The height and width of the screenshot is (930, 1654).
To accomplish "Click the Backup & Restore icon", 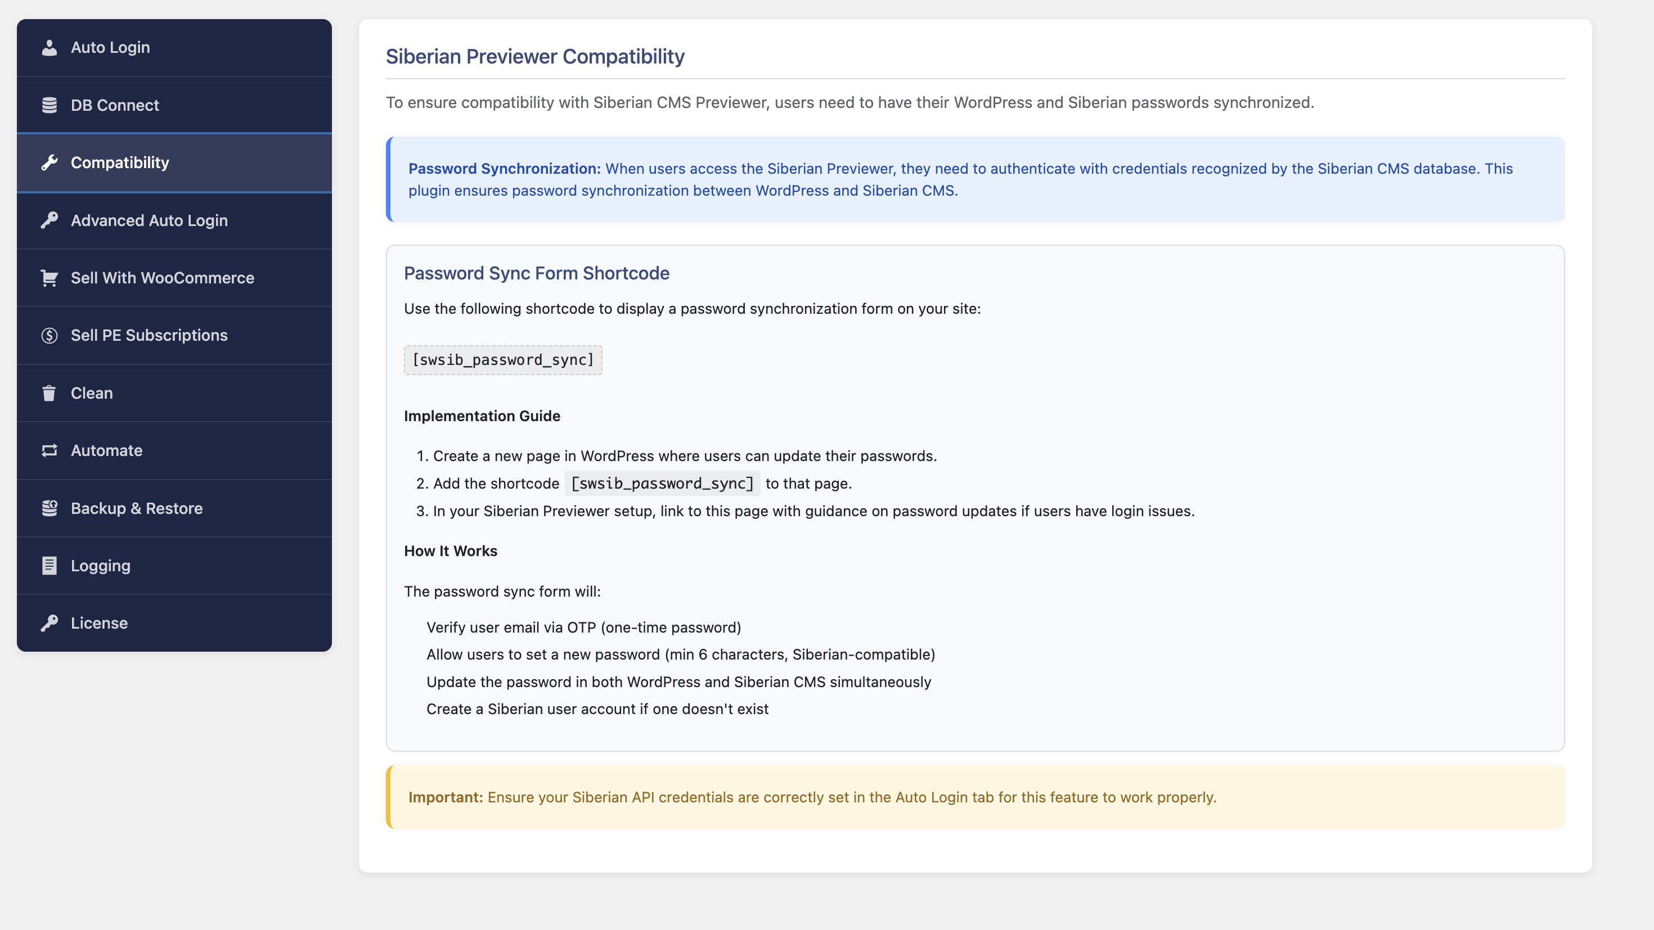I will [x=50, y=508].
